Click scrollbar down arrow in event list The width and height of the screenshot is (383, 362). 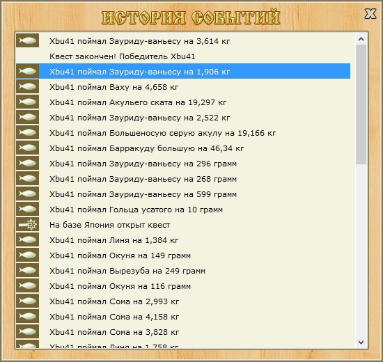[x=361, y=343]
